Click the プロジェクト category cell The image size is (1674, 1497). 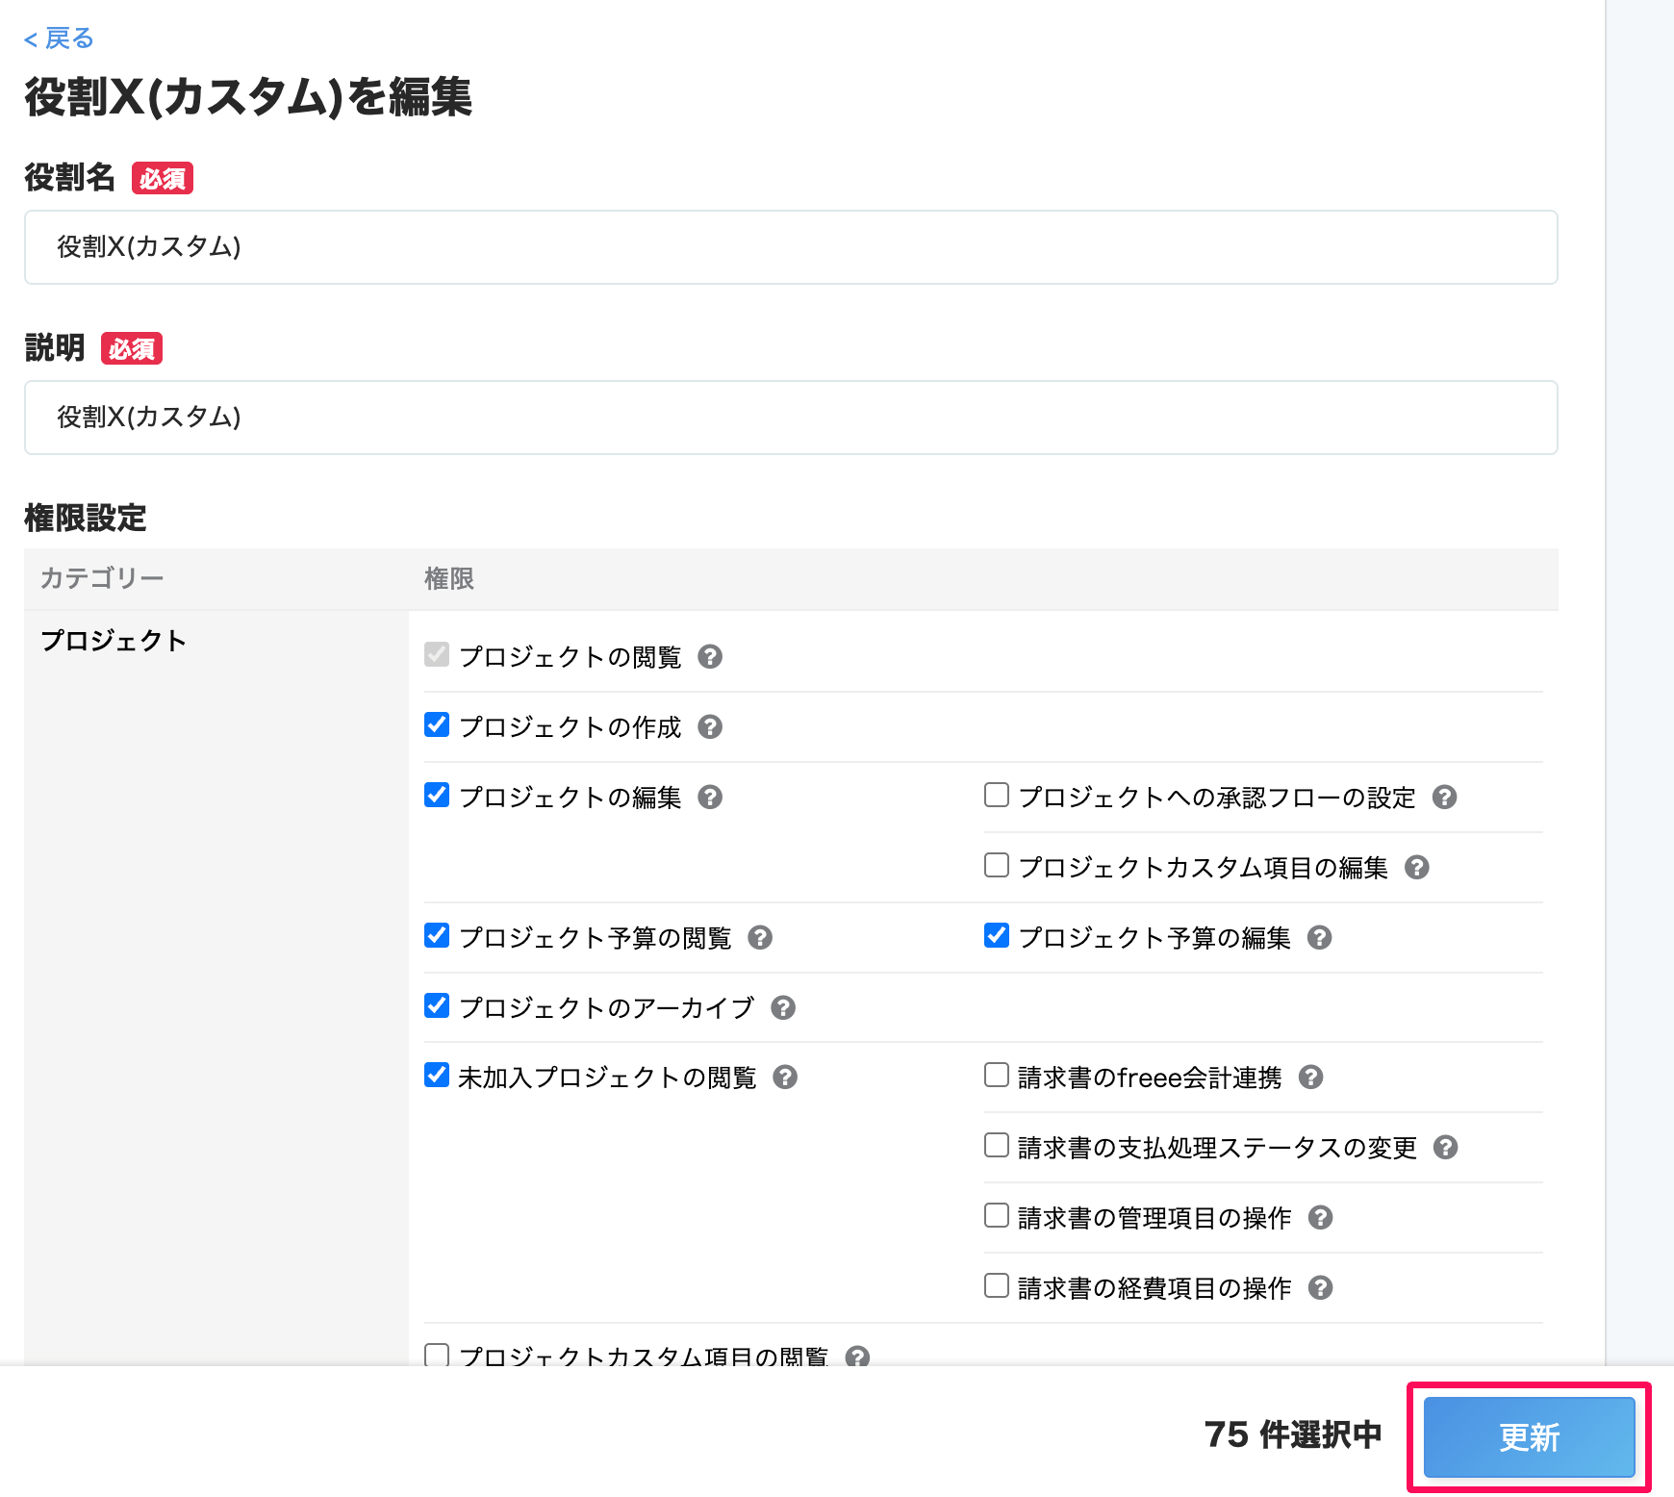[x=216, y=988]
